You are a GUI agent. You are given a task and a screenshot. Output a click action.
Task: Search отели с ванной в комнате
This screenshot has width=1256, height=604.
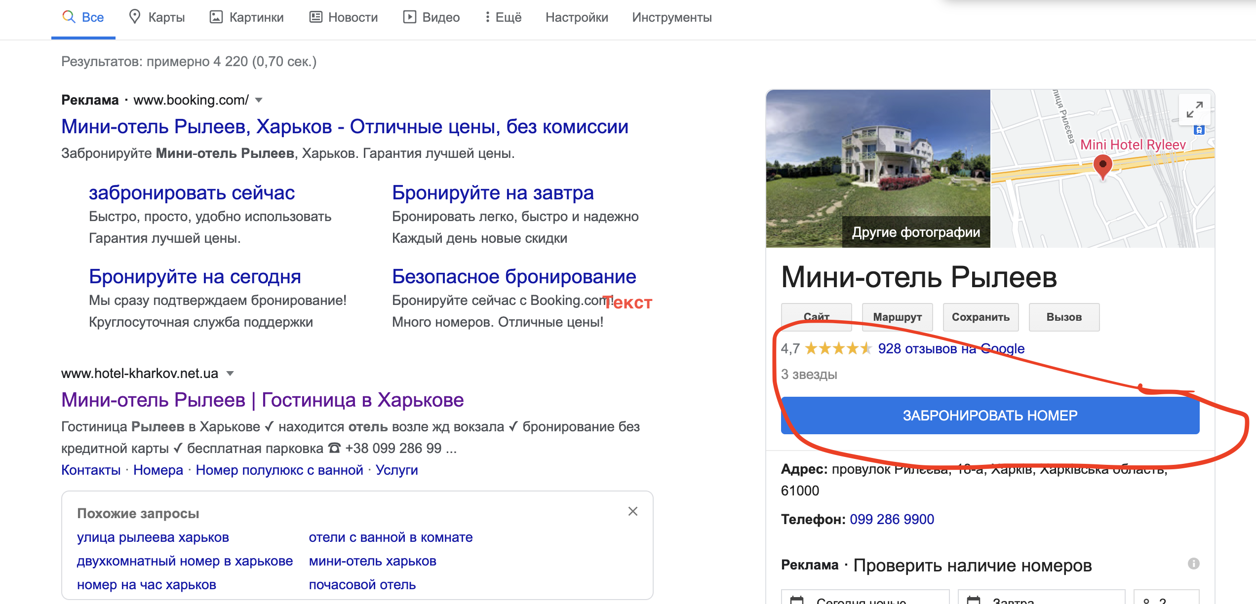391,537
